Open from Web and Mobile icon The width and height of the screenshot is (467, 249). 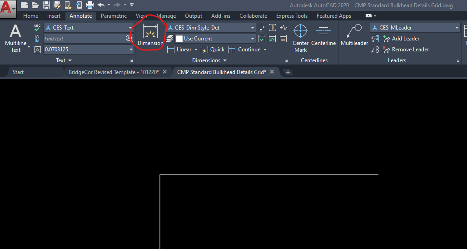[68, 5]
